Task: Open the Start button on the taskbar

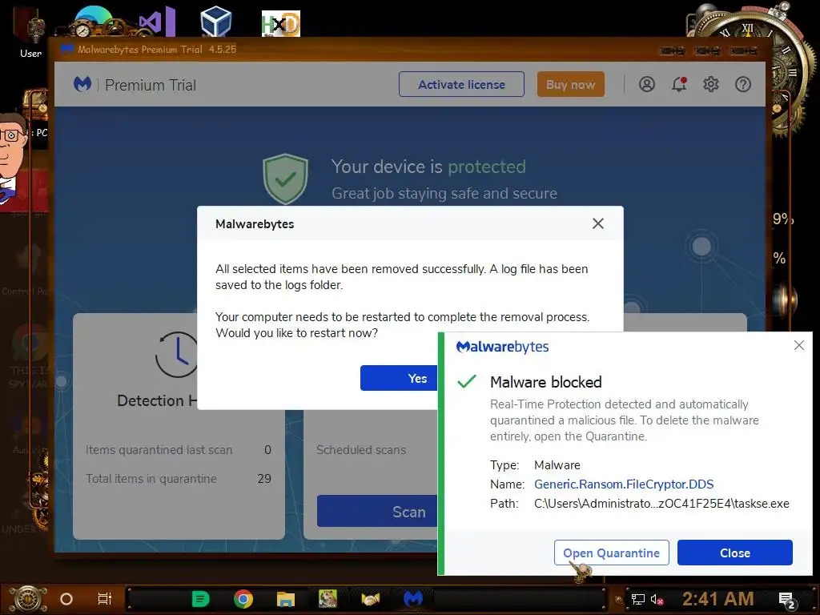Action: tap(26, 599)
